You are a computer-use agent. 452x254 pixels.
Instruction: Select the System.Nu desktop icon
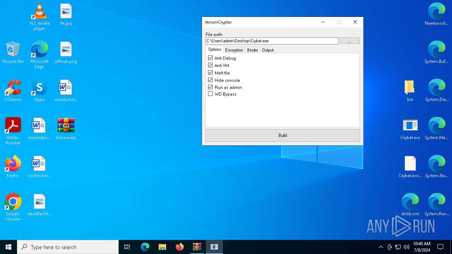(437, 167)
